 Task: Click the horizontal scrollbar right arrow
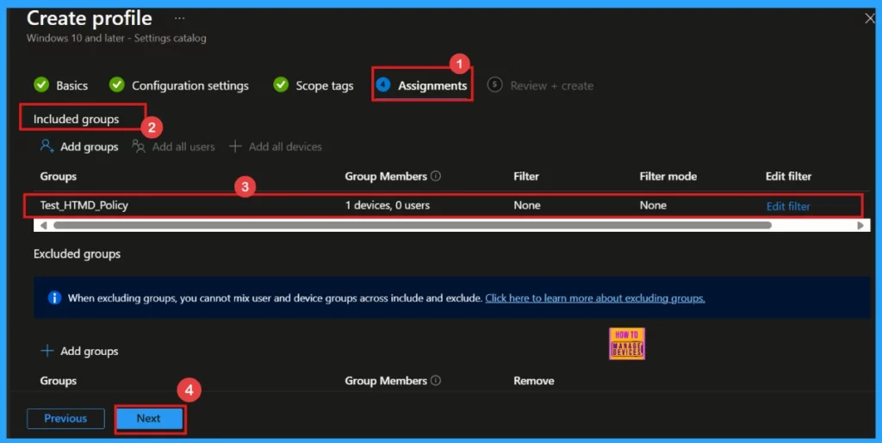click(860, 225)
